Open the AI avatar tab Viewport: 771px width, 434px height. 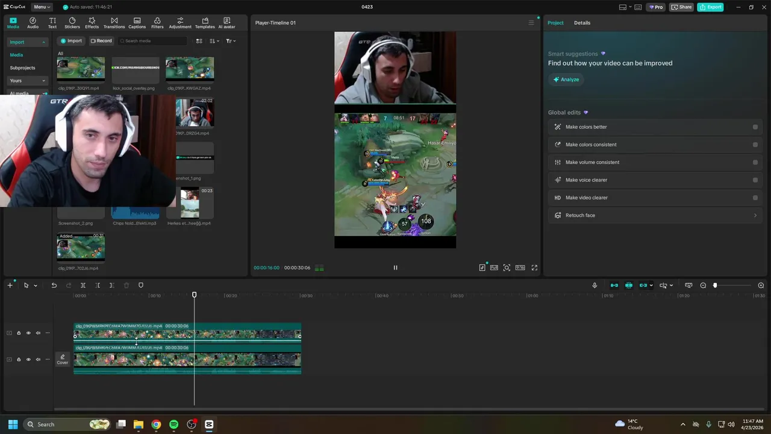coord(226,23)
